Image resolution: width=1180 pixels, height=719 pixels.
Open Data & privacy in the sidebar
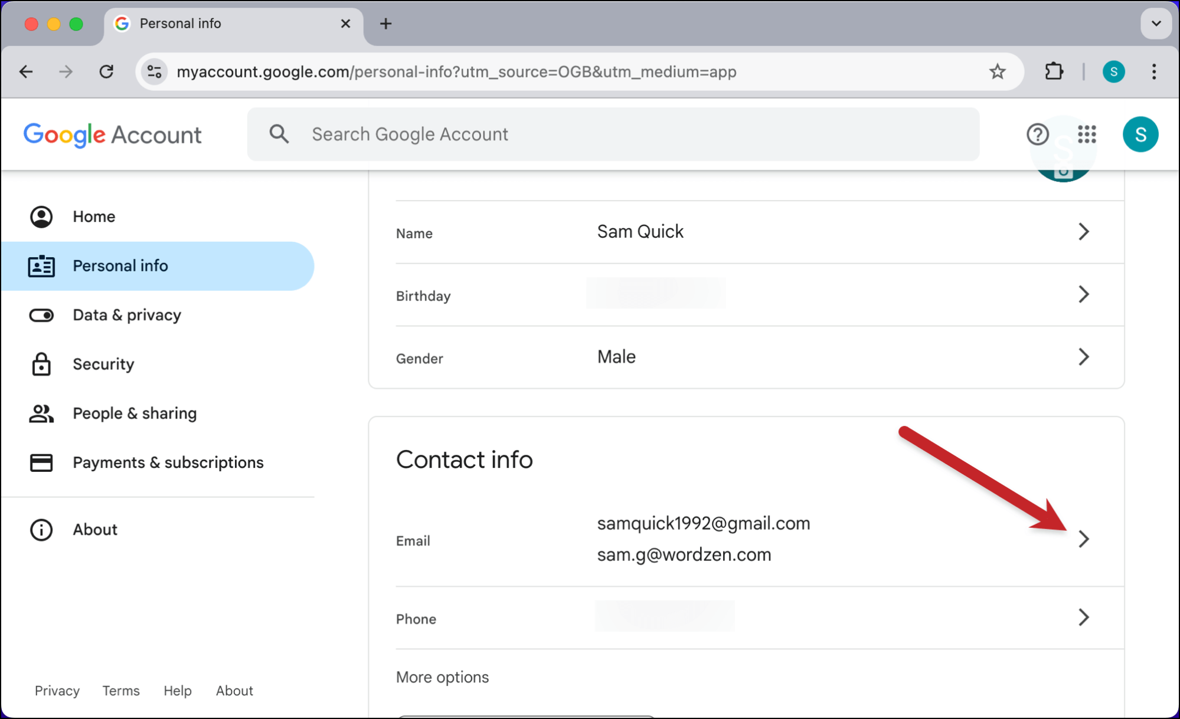[158, 315]
